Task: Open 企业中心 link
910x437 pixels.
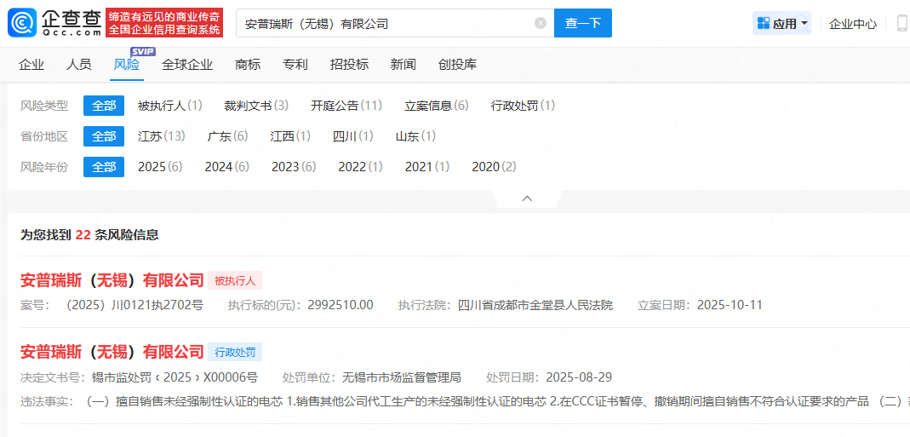Action: 852,24
